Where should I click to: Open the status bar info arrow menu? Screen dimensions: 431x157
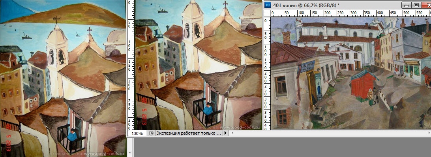[x=226, y=133]
